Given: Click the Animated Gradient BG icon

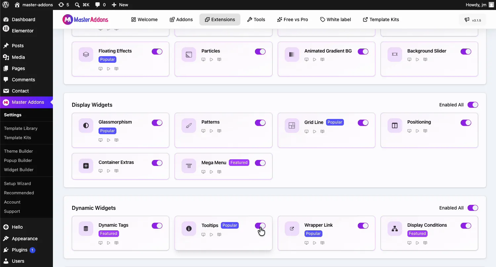Looking at the screenshot, I should [x=292, y=55].
